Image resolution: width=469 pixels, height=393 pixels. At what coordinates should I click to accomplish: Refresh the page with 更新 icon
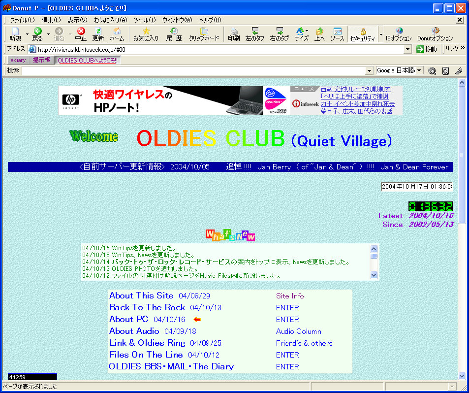[98, 34]
